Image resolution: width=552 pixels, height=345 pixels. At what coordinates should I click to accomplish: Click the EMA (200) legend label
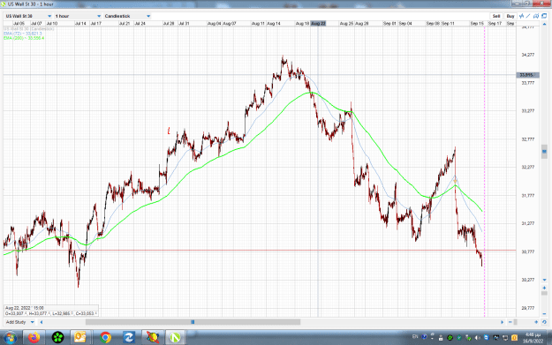24,38
